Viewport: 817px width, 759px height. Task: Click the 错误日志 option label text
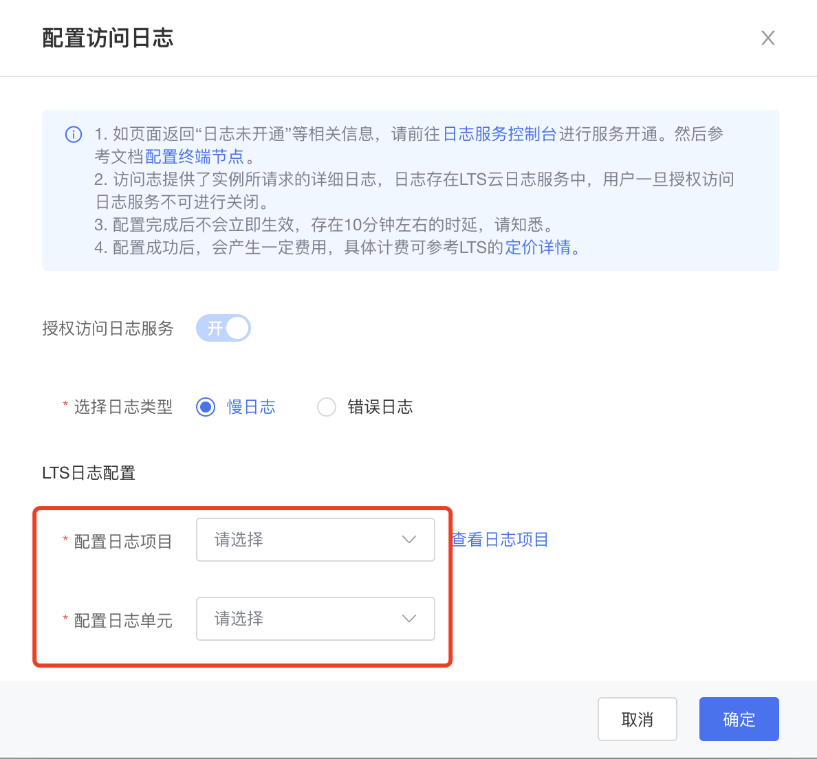380,407
